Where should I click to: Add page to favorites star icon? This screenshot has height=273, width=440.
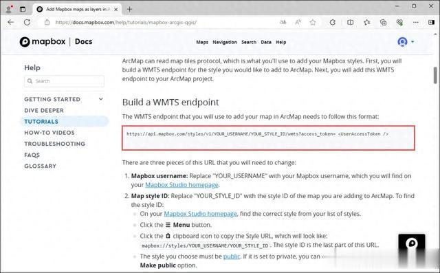313,22
